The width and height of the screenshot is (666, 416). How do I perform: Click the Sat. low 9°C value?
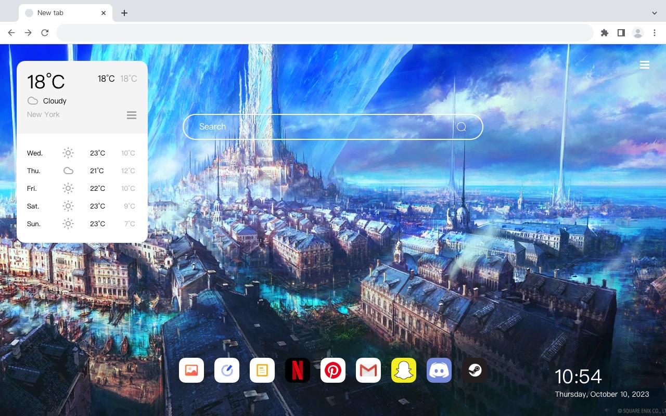pos(130,206)
